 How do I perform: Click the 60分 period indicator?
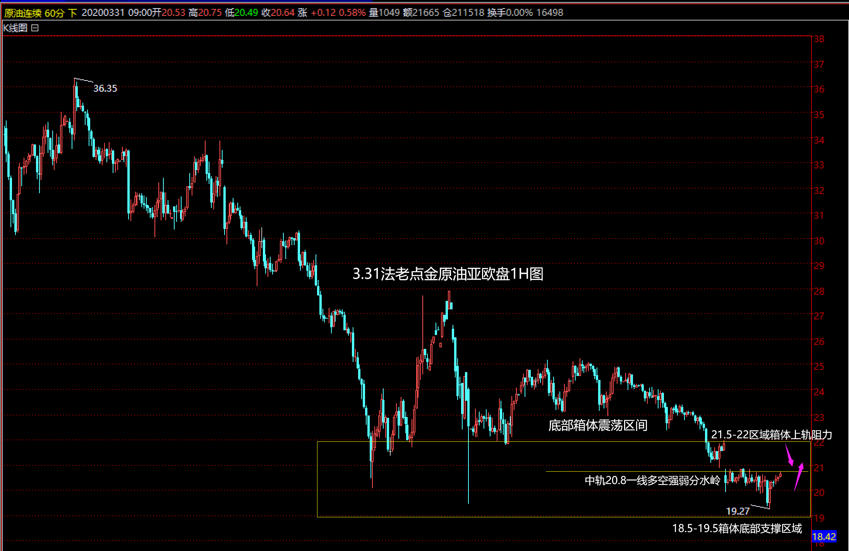pyautogui.click(x=54, y=13)
